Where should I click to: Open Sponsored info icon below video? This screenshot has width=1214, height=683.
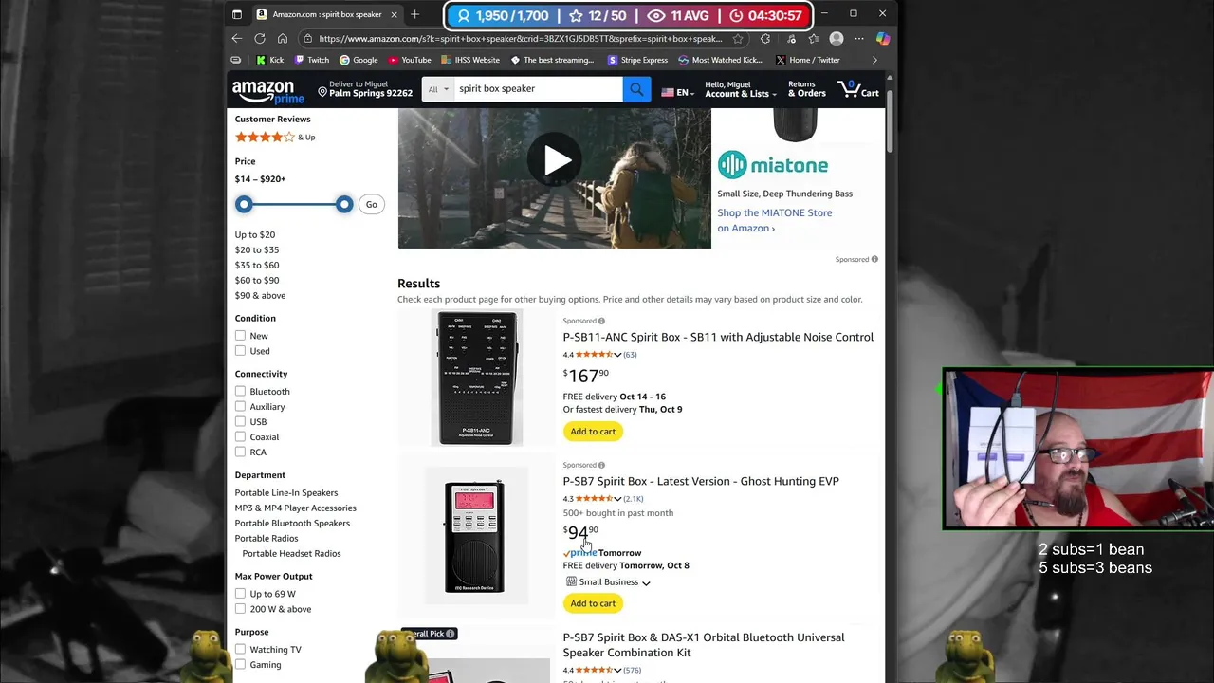874,259
